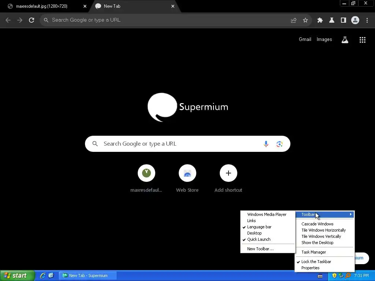The image size is (375, 281).
Task: Toggle the side panel icon
Action: (x=343, y=20)
